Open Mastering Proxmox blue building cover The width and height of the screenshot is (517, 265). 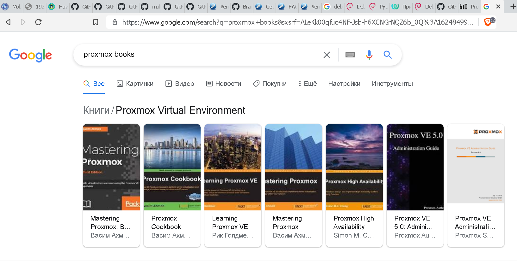click(294, 167)
